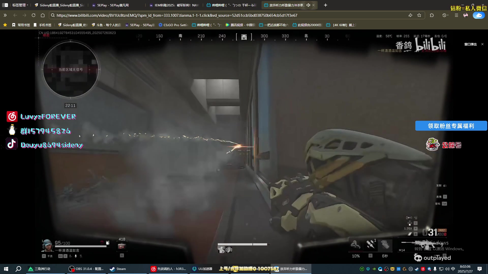Expand the browser sidebar chevron

(5, 15)
